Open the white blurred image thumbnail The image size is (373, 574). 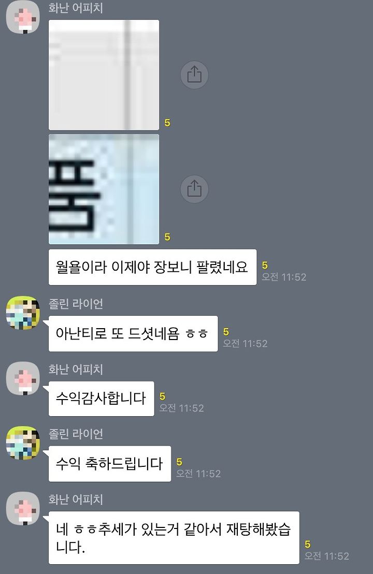coord(104,75)
